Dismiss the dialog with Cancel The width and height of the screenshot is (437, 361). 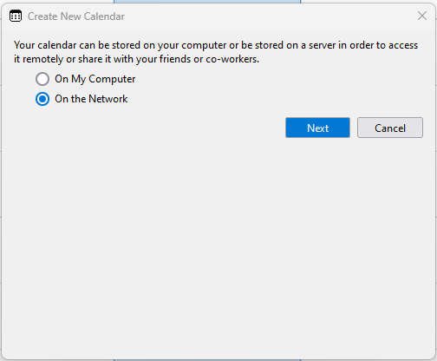click(390, 128)
